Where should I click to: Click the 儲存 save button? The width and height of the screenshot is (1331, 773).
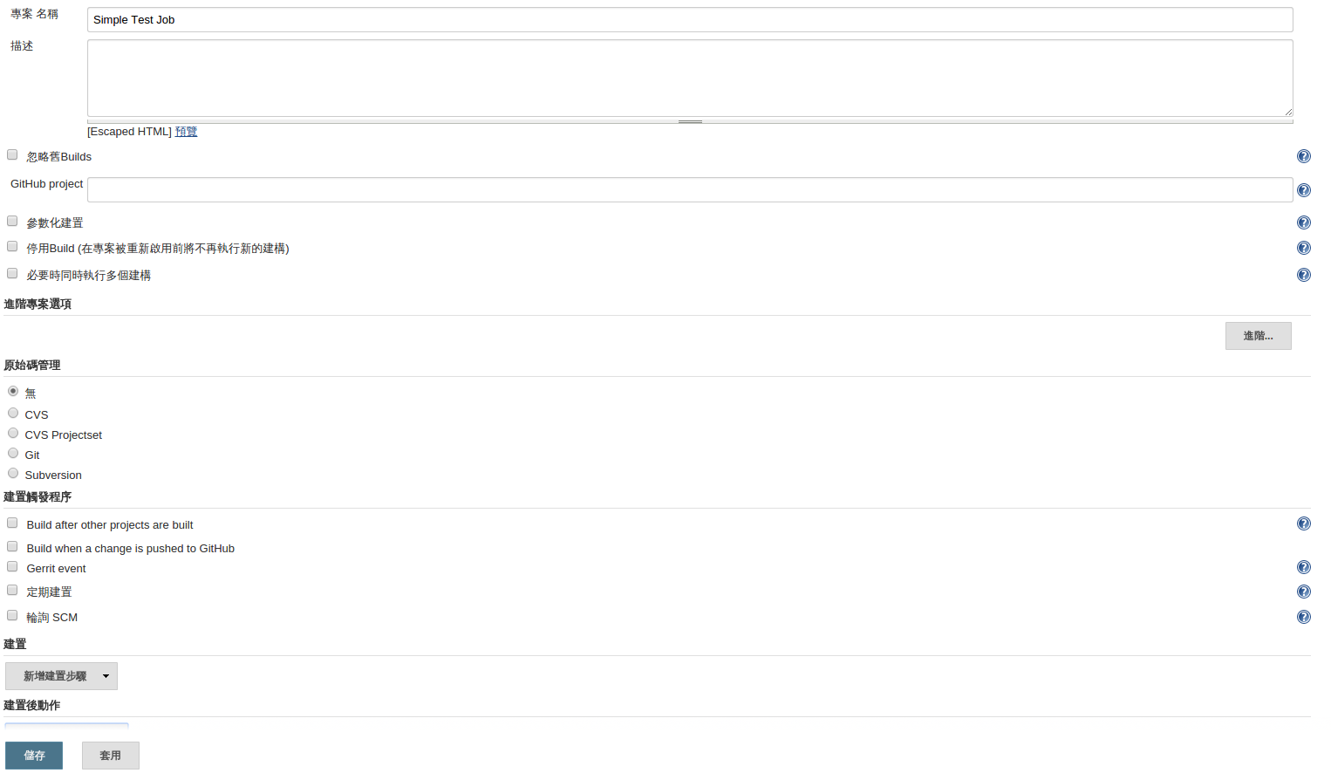34,756
